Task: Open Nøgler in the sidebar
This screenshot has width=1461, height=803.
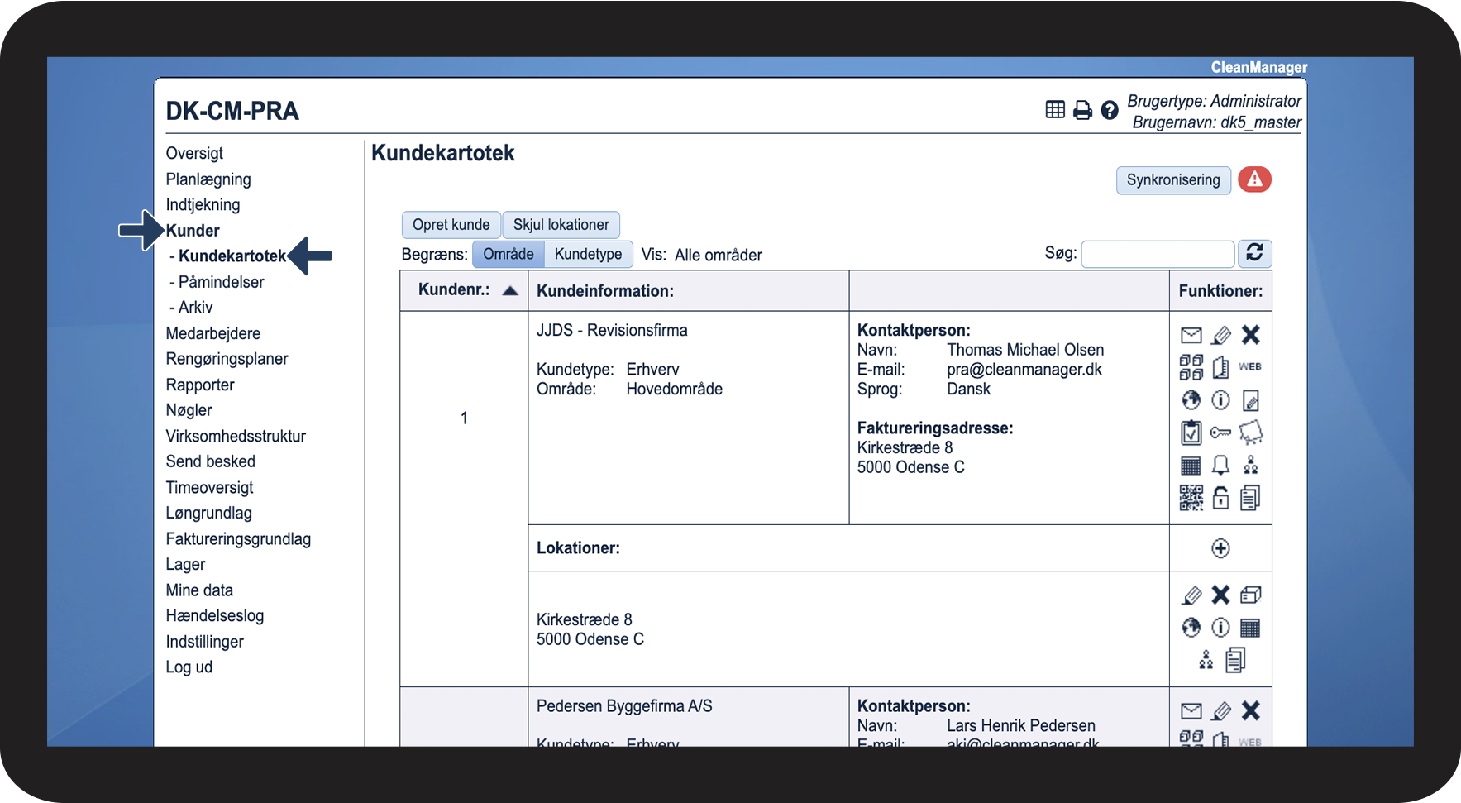Action: [189, 410]
